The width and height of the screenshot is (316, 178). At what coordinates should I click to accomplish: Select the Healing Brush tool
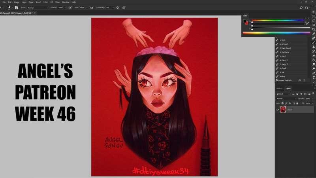tap(313, 38)
